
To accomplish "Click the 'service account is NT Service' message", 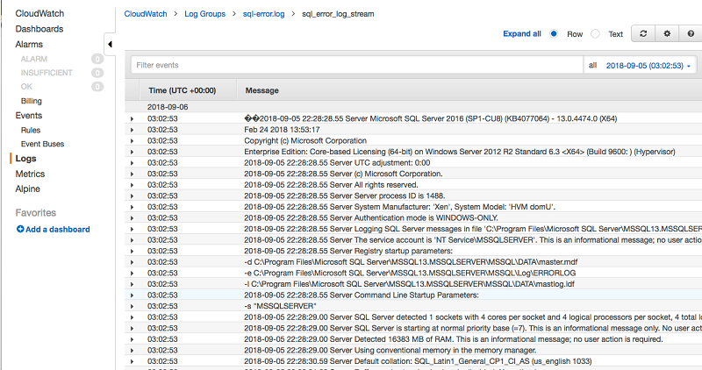I will point(473,240).
